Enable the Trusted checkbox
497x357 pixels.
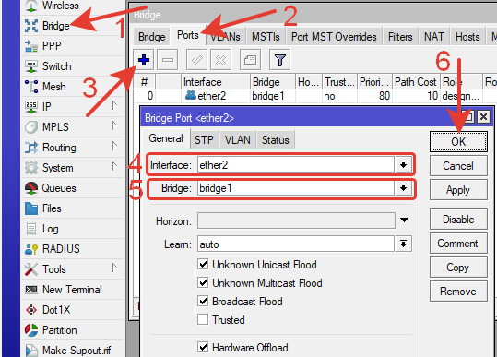(203, 319)
